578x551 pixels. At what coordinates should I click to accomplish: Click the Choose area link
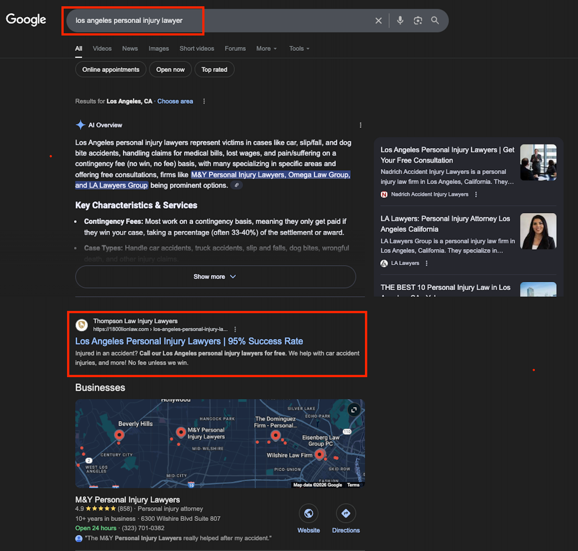175,101
